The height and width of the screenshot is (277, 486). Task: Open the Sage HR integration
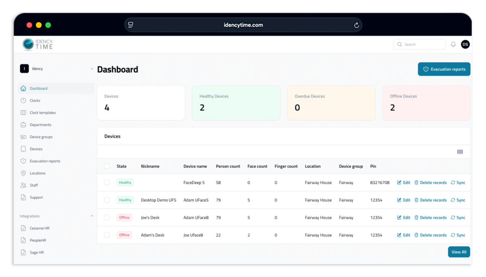36,252
